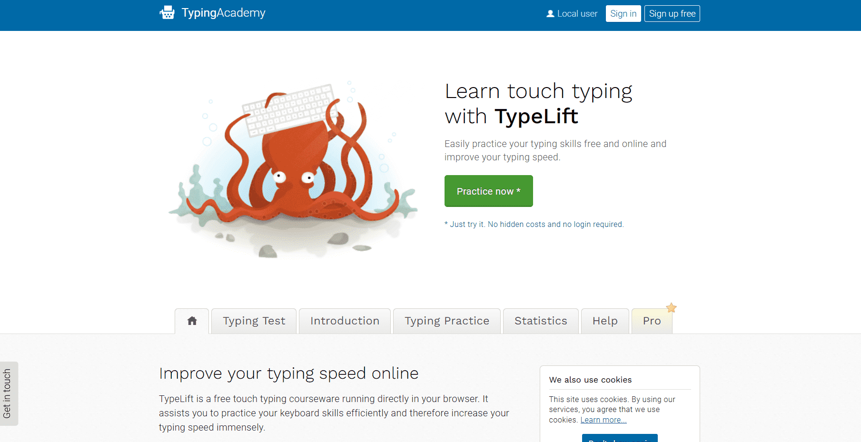Select the Pro tab
The image size is (861, 442).
pyautogui.click(x=652, y=321)
